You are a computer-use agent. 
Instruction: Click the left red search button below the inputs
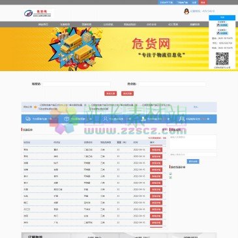[110, 93]
